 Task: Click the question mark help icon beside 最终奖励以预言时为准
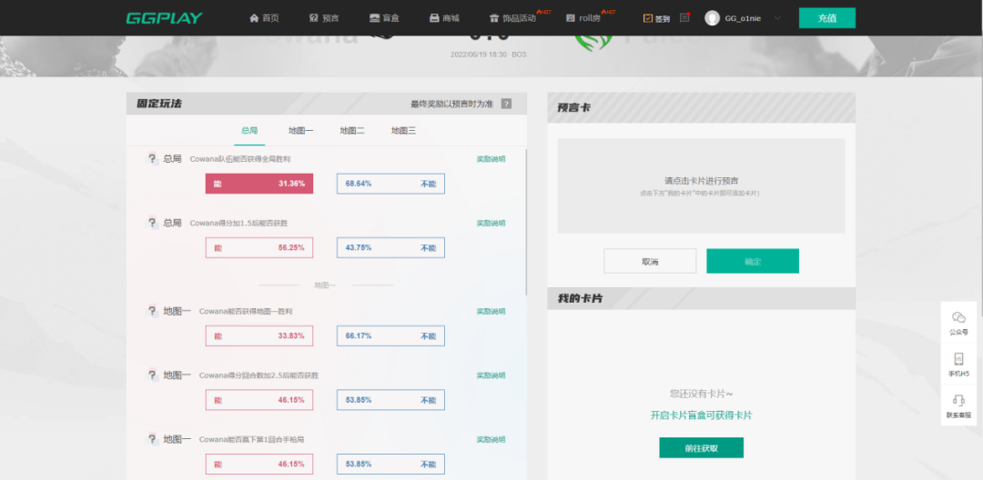coord(506,104)
